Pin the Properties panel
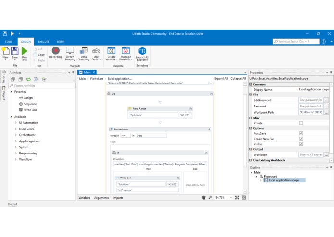 [x=331, y=73]
